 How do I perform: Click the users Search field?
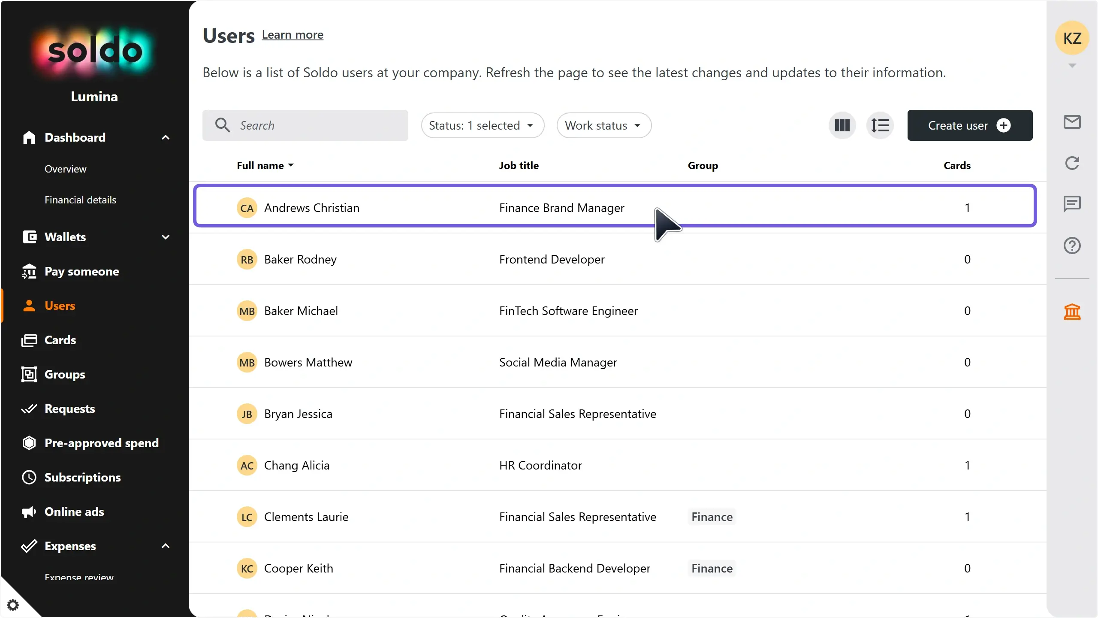[305, 125]
